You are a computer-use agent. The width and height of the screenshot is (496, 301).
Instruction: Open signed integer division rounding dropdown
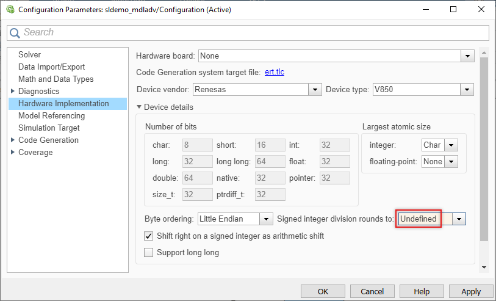459,219
